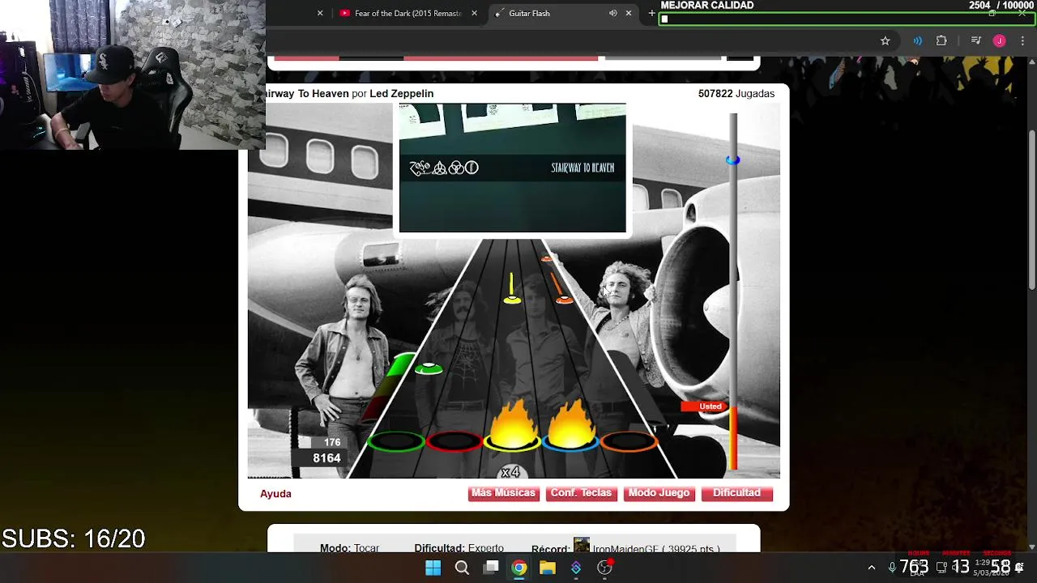Click the webcam overlay video
This screenshot has width=1037, height=583.
pyautogui.click(x=133, y=74)
